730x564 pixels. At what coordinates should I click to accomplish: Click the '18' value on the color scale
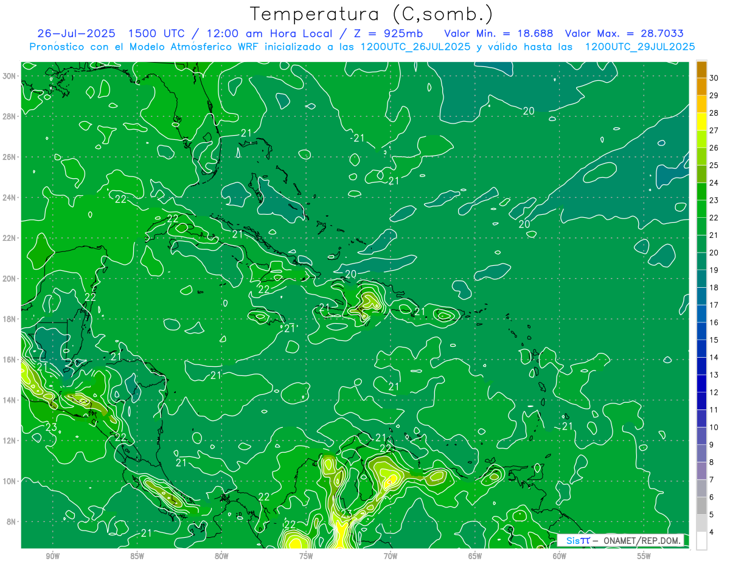pos(714,288)
